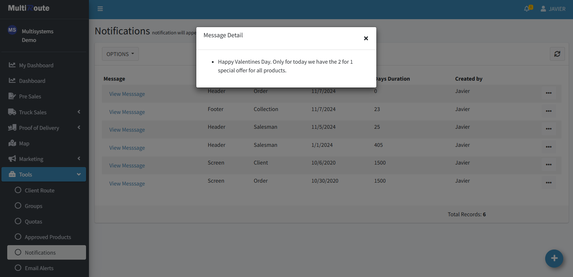Expand the Proof of Delivery submenu chevron
This screenshot has width=573, height=277.
tap(79, 127)
